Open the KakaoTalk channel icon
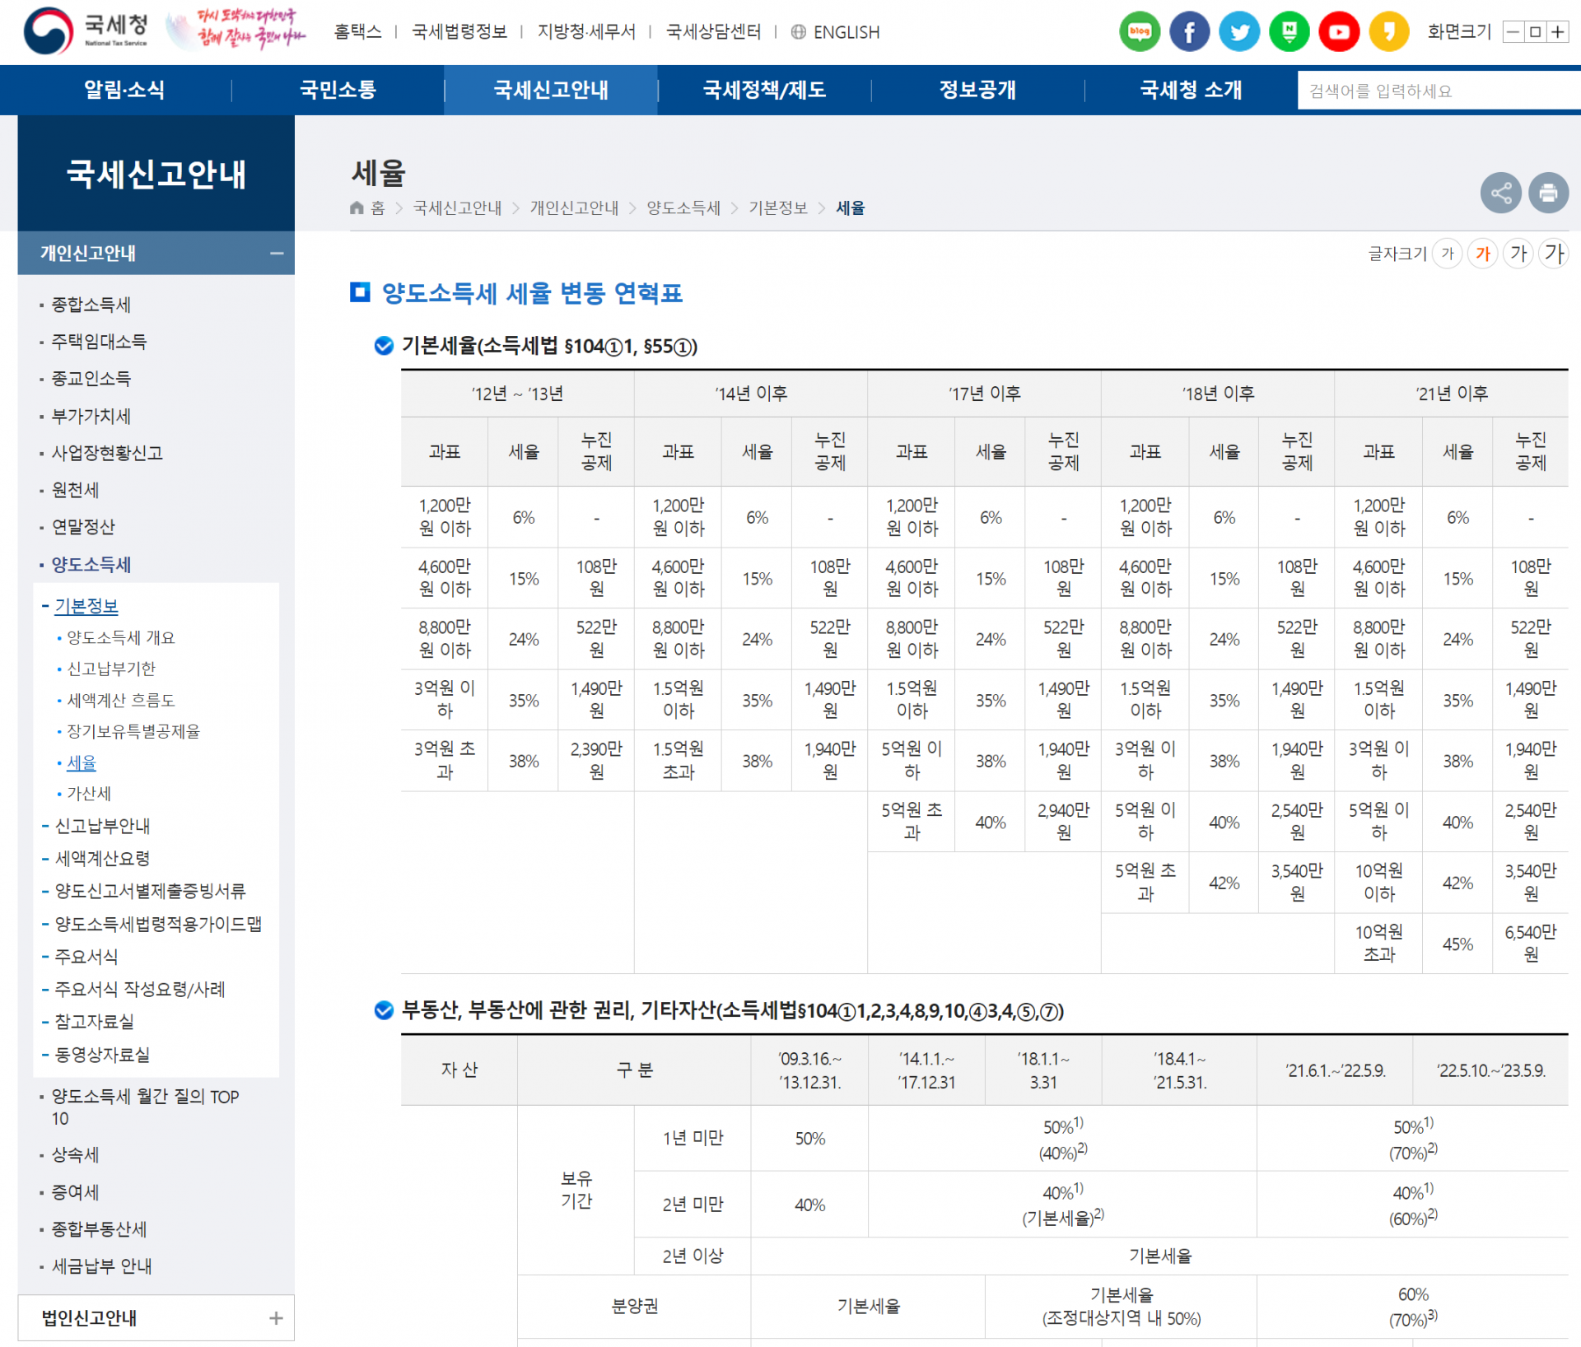1581x1347 pixels. coord(1389,31)
